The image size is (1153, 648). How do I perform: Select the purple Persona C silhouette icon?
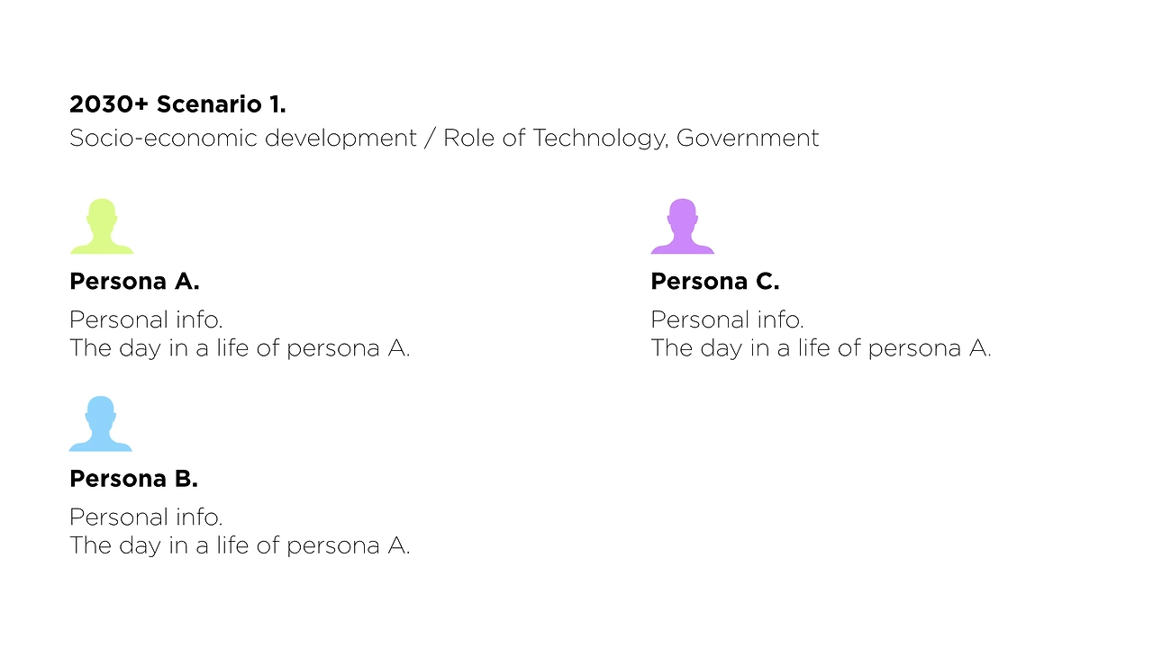tap(683, 226)
